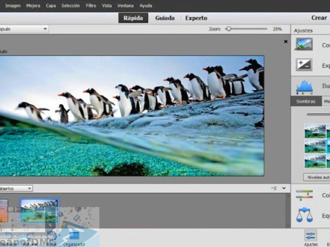The height and width of the screenshot is (247, 330).
Task: Adjust the Sombras slider track
Action: point(318,114)
